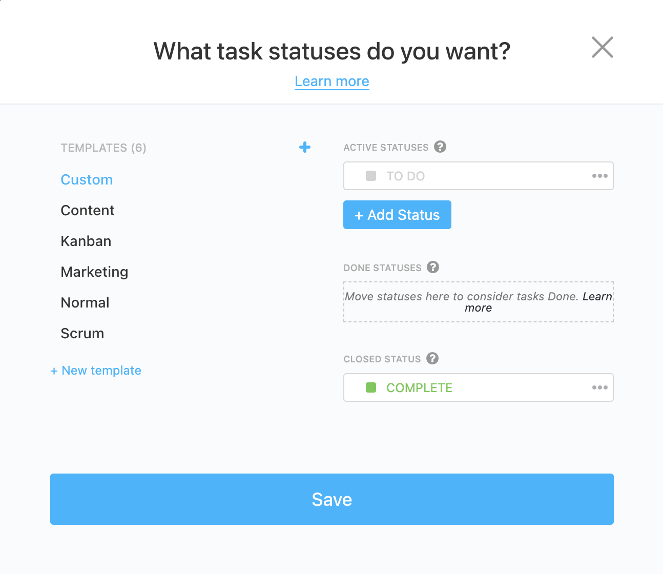Click the Add Status button
This screenshot has width=663, height=574.
coord(397,215)
